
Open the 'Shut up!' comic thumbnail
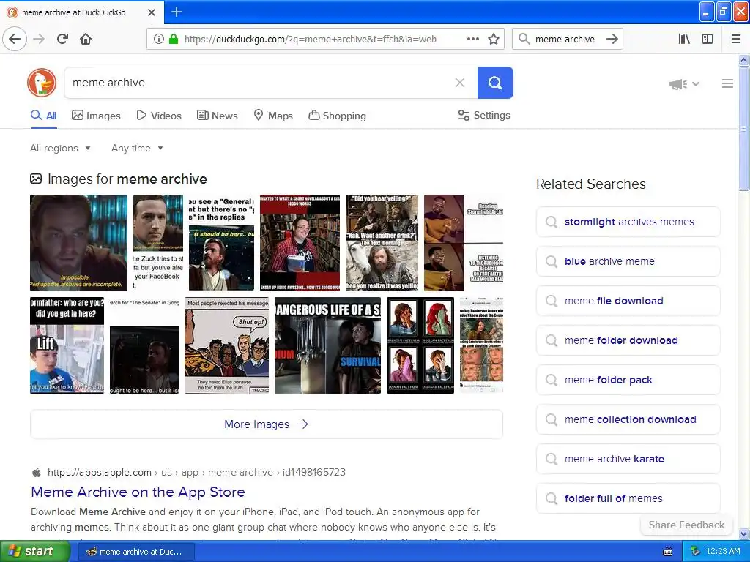227,345
